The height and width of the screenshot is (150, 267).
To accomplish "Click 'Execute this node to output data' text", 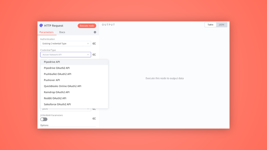I will (165, 78).
